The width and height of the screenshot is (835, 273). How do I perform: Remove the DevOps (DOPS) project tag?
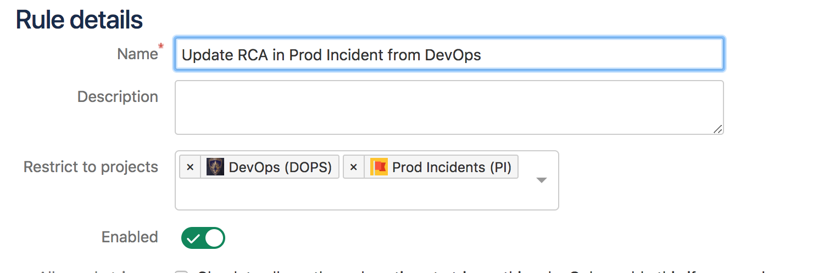coord(190,167)
